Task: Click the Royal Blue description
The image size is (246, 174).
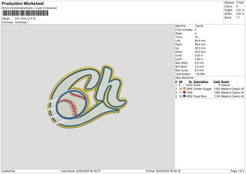Action: coord(200,96)
